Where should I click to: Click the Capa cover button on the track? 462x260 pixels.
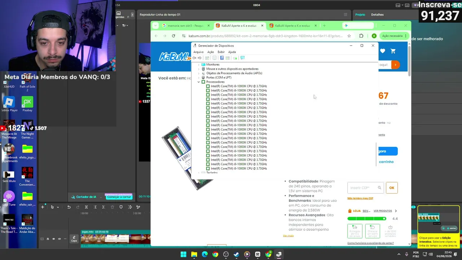(74, 239)
